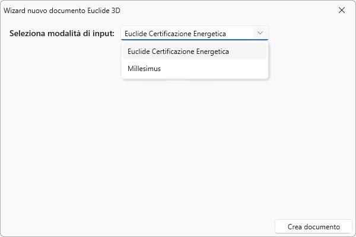Image resolution: width=356 pixels, height=237 pixels.
Task: Click blank area left of Crea documento
Action: pyautogui.click(x=148, y=227)
